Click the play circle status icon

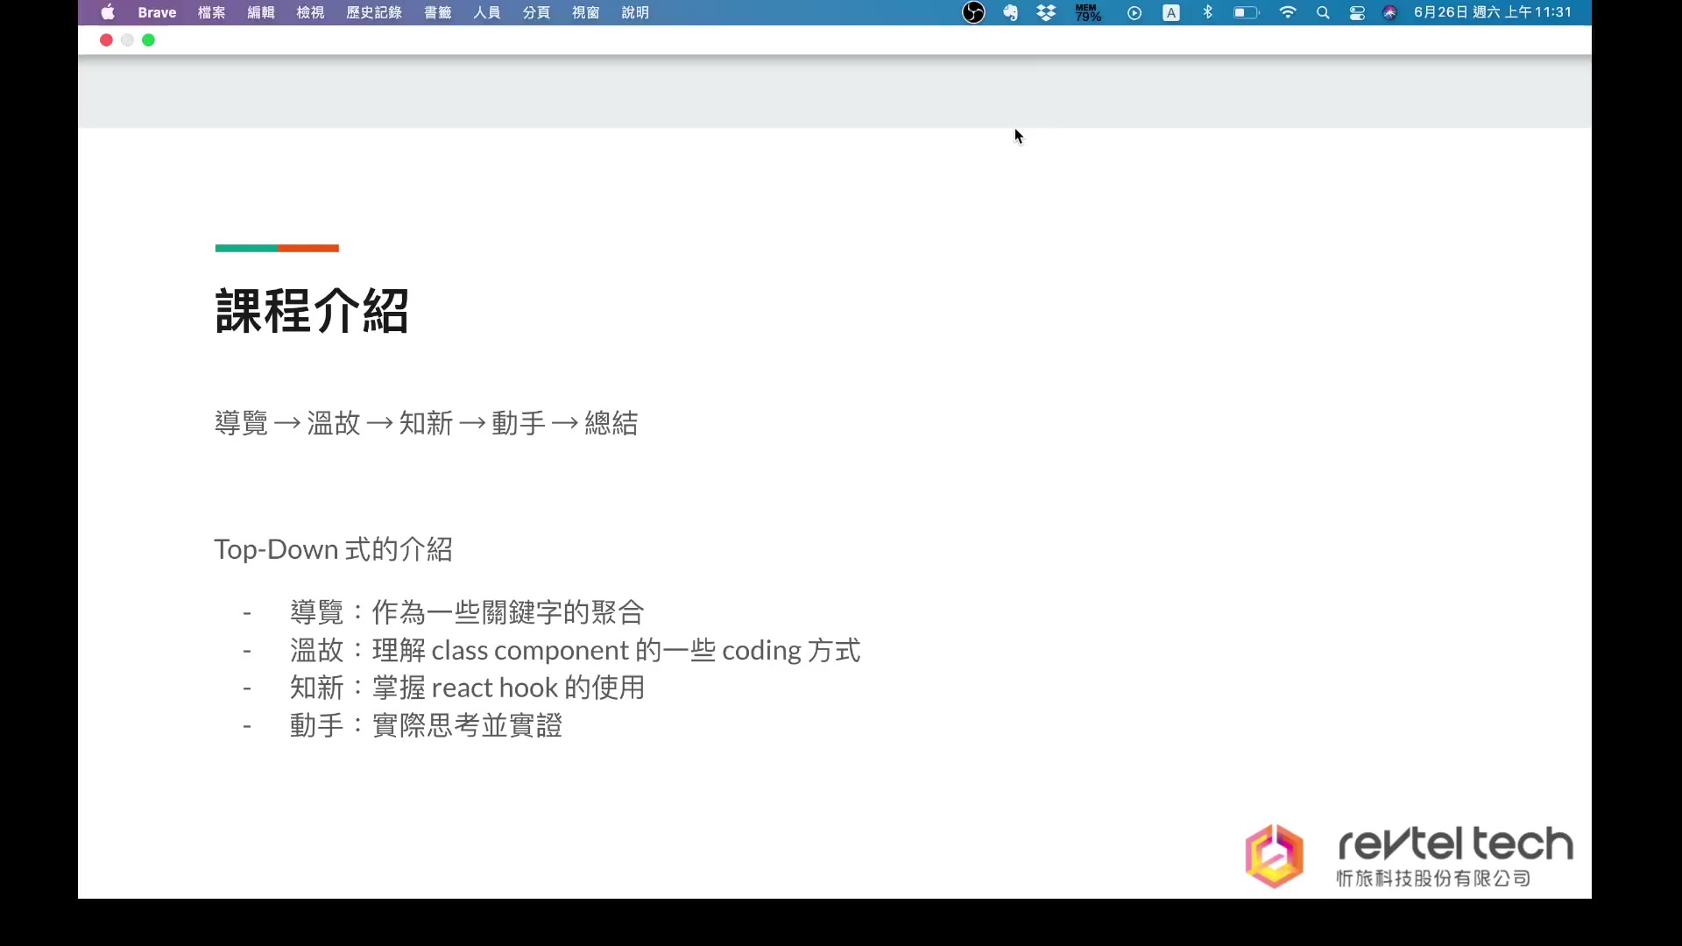tap(1134, 12)
